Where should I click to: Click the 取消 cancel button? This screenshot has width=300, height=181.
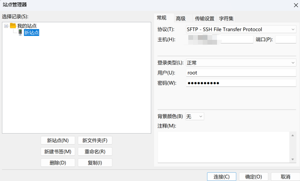pos(285,177)
